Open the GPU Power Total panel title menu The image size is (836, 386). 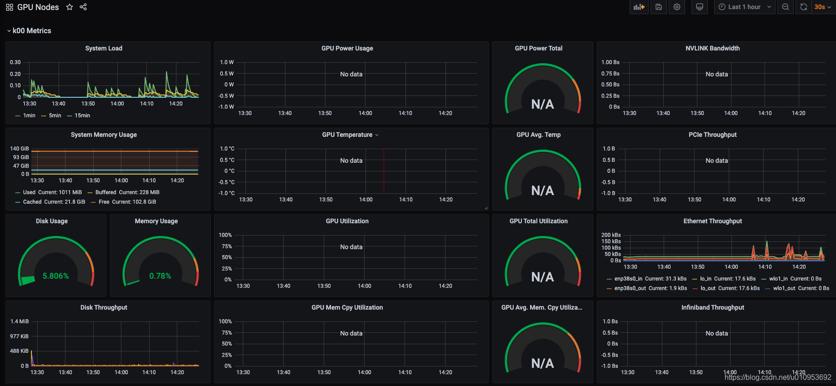(539, 48)
